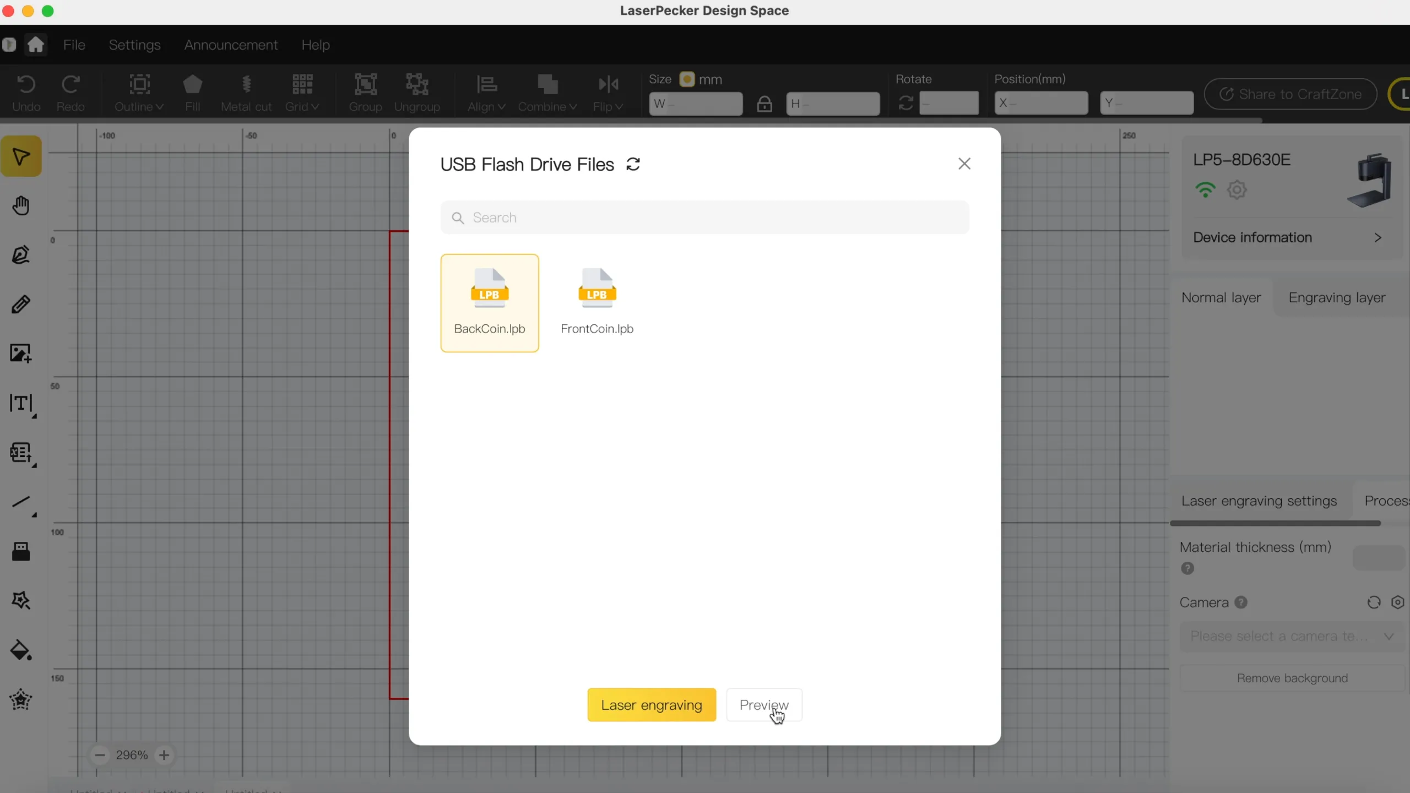Image resolution: width=1410 pixels, height=793 pixels.
Task: Close the USB Flash Drive Files dialog
Action: coord(964,164)
